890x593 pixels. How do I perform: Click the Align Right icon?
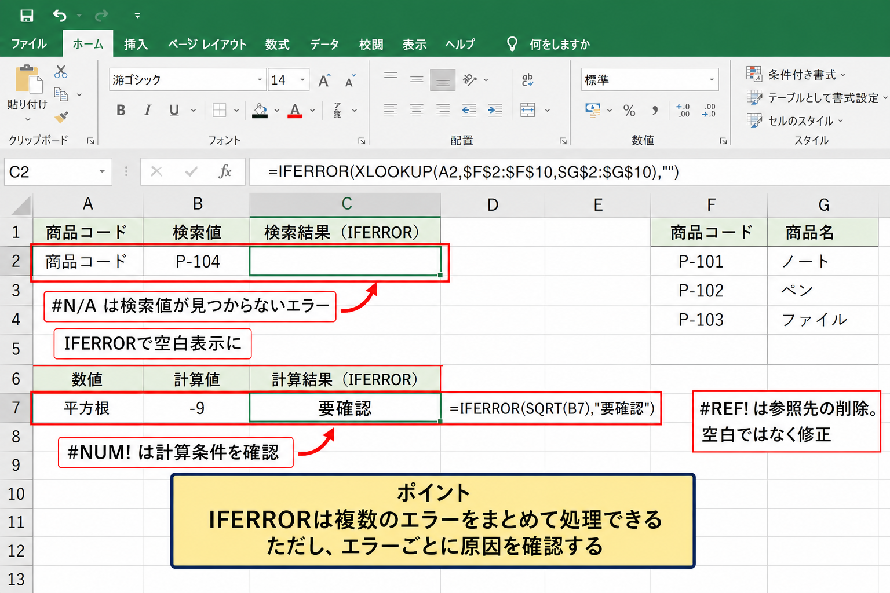443,110
